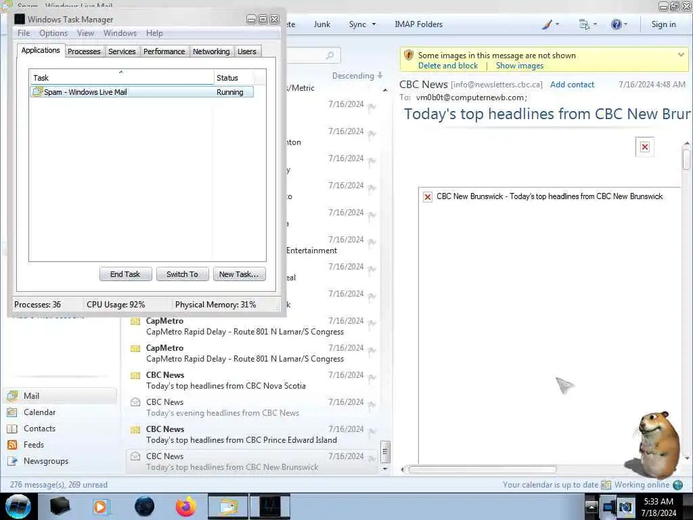This screenshot has height=520, width=693.
Task: Click the Show images link
Action: [520, 66]
